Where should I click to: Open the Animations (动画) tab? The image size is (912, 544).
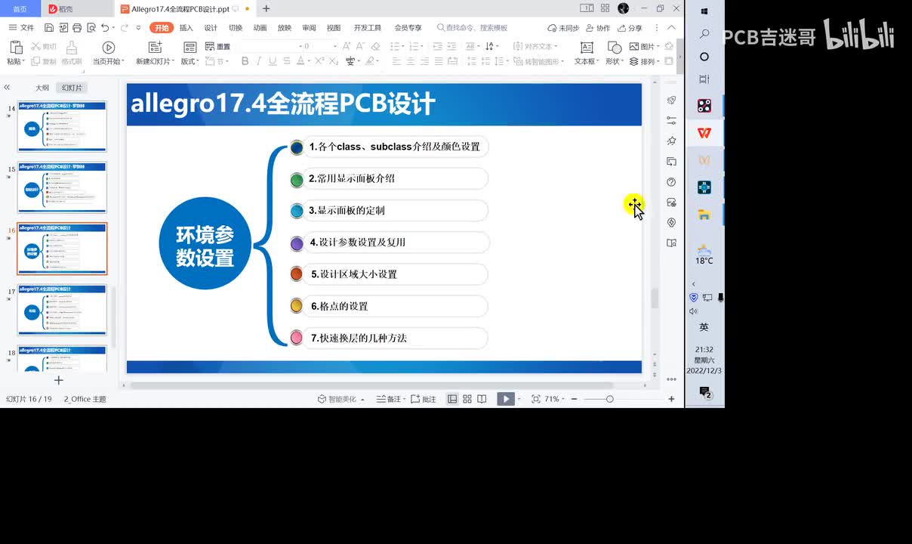(260, 28)
